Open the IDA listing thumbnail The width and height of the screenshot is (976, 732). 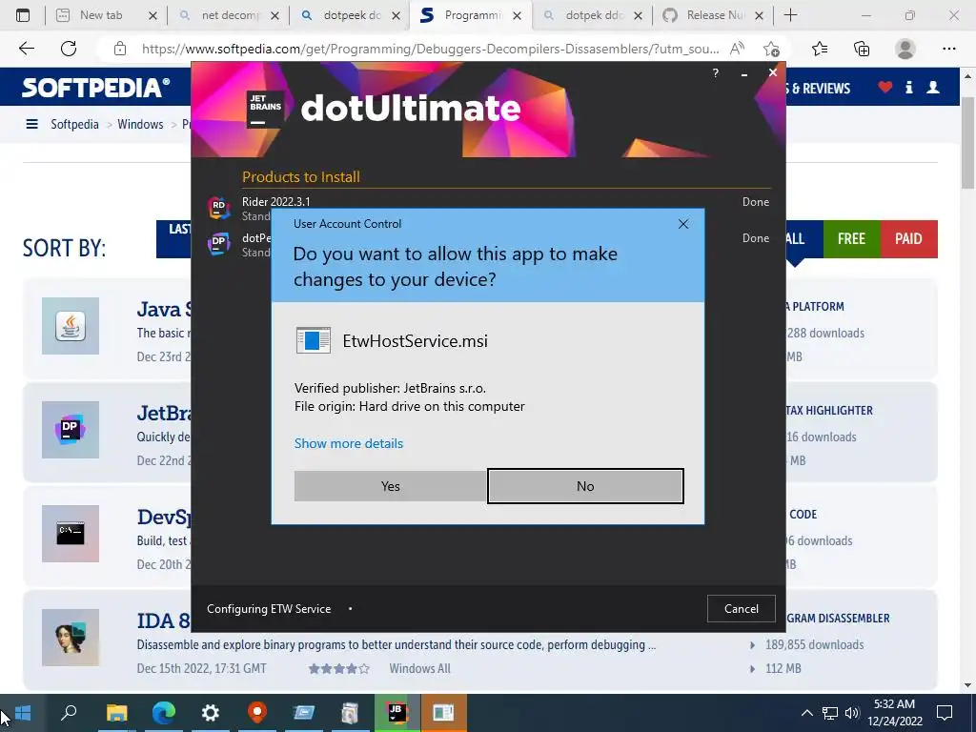point(71,638)
